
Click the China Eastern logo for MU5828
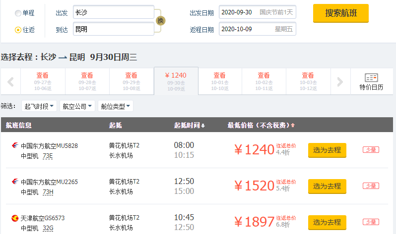(14, 145)
